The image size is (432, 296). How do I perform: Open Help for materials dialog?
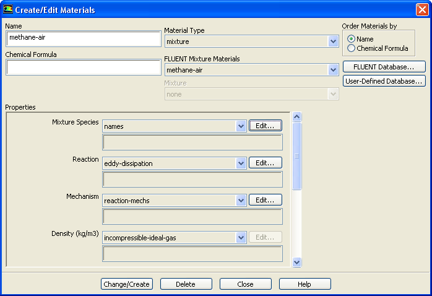coord(305,284)
